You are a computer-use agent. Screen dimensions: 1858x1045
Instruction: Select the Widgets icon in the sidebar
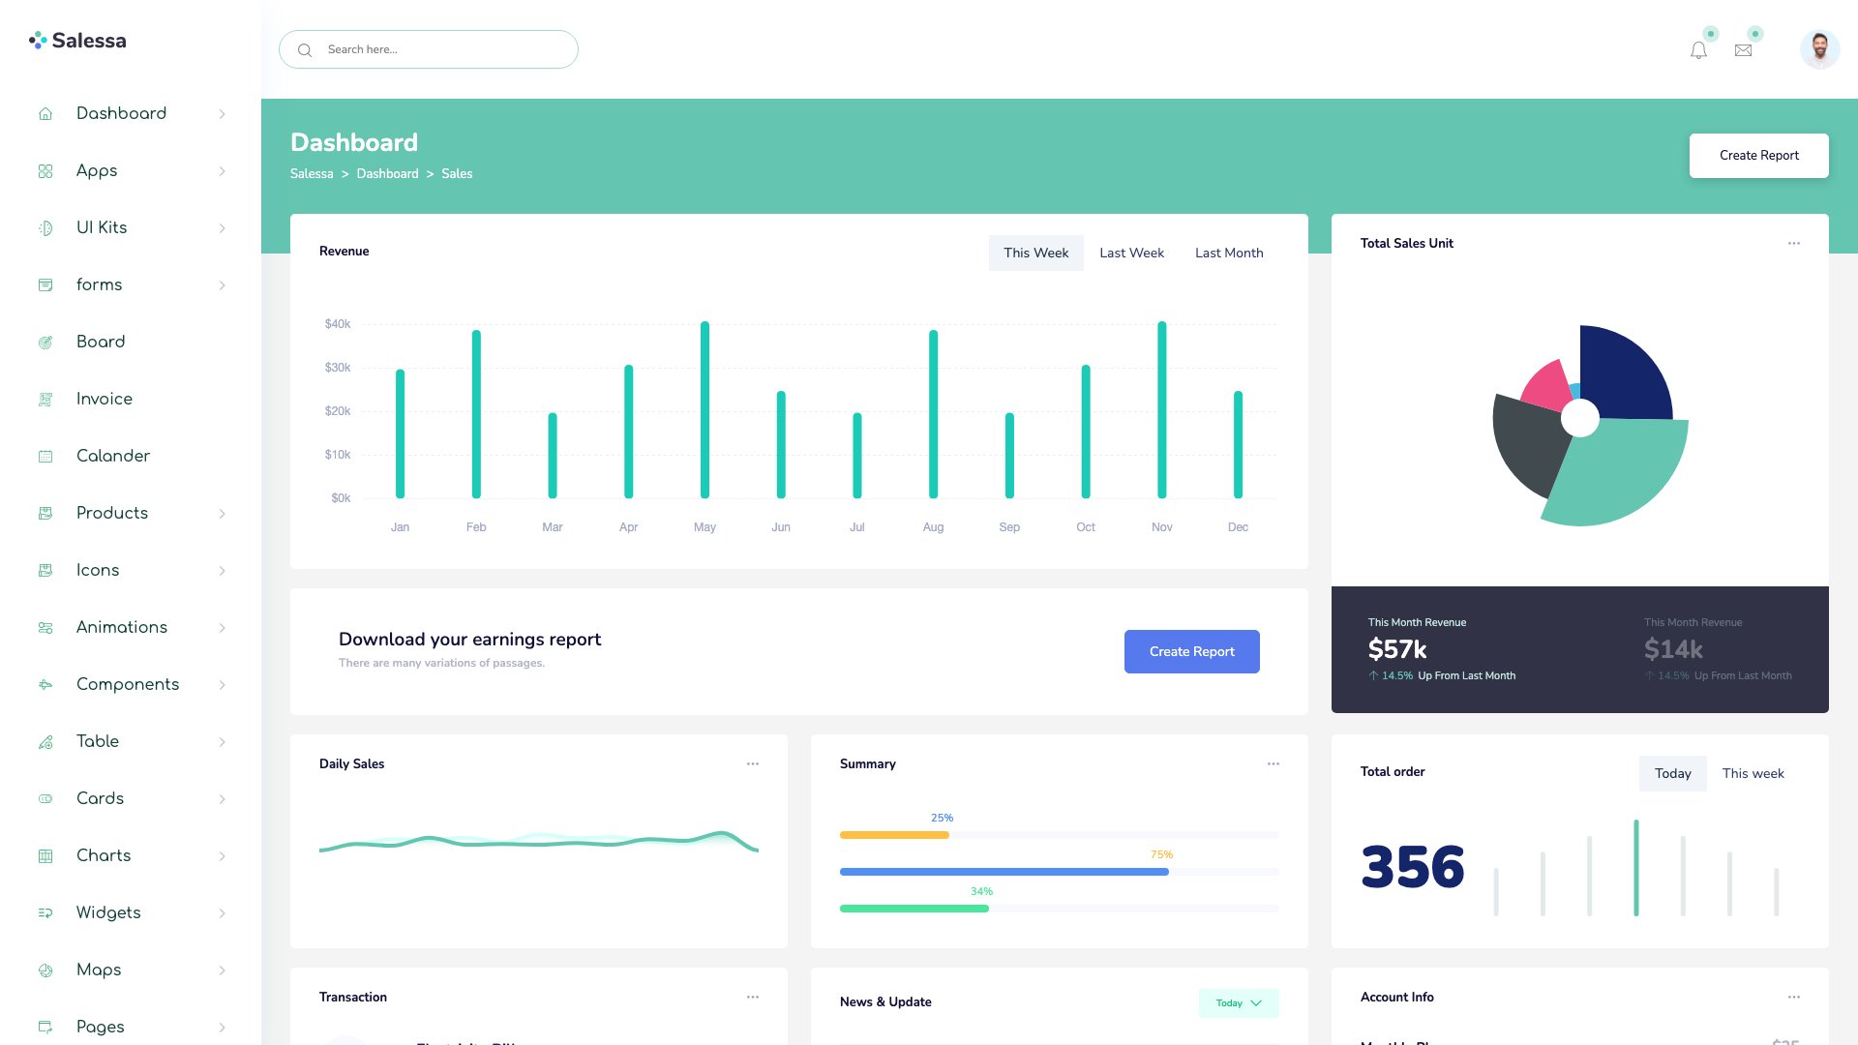point(45,912)
